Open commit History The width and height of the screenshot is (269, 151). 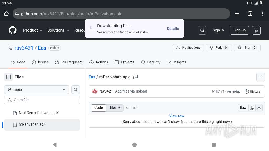tap(252, 91)
